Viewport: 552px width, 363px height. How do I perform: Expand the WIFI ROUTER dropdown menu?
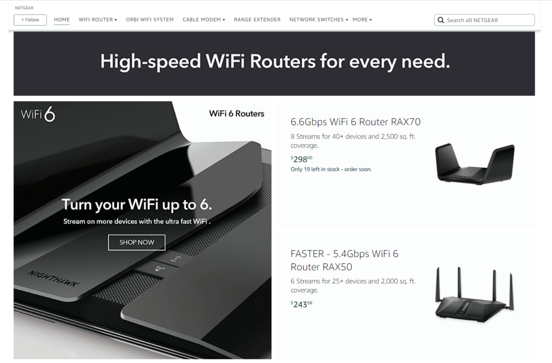pyautogui.click(x=98, y=20)
